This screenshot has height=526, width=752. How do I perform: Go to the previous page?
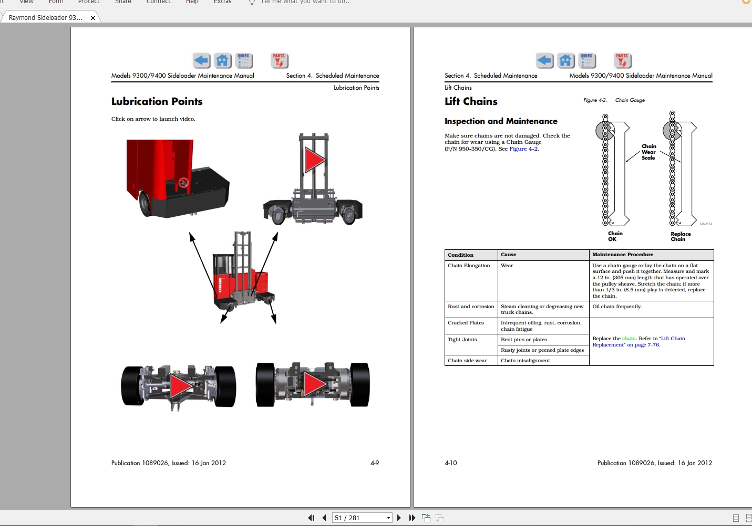tap(324, 518)
